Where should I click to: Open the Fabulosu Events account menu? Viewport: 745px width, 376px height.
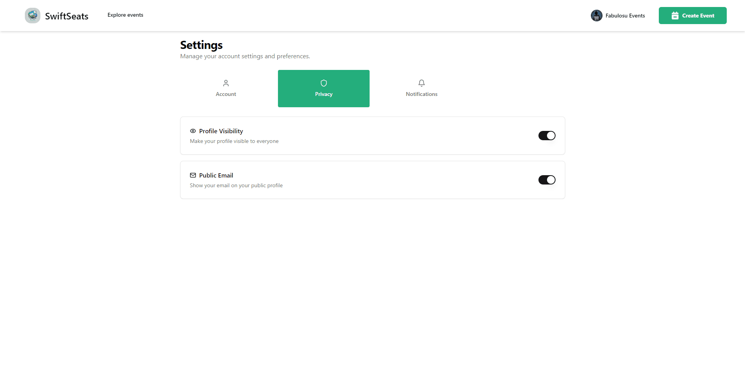pos(618,15)
